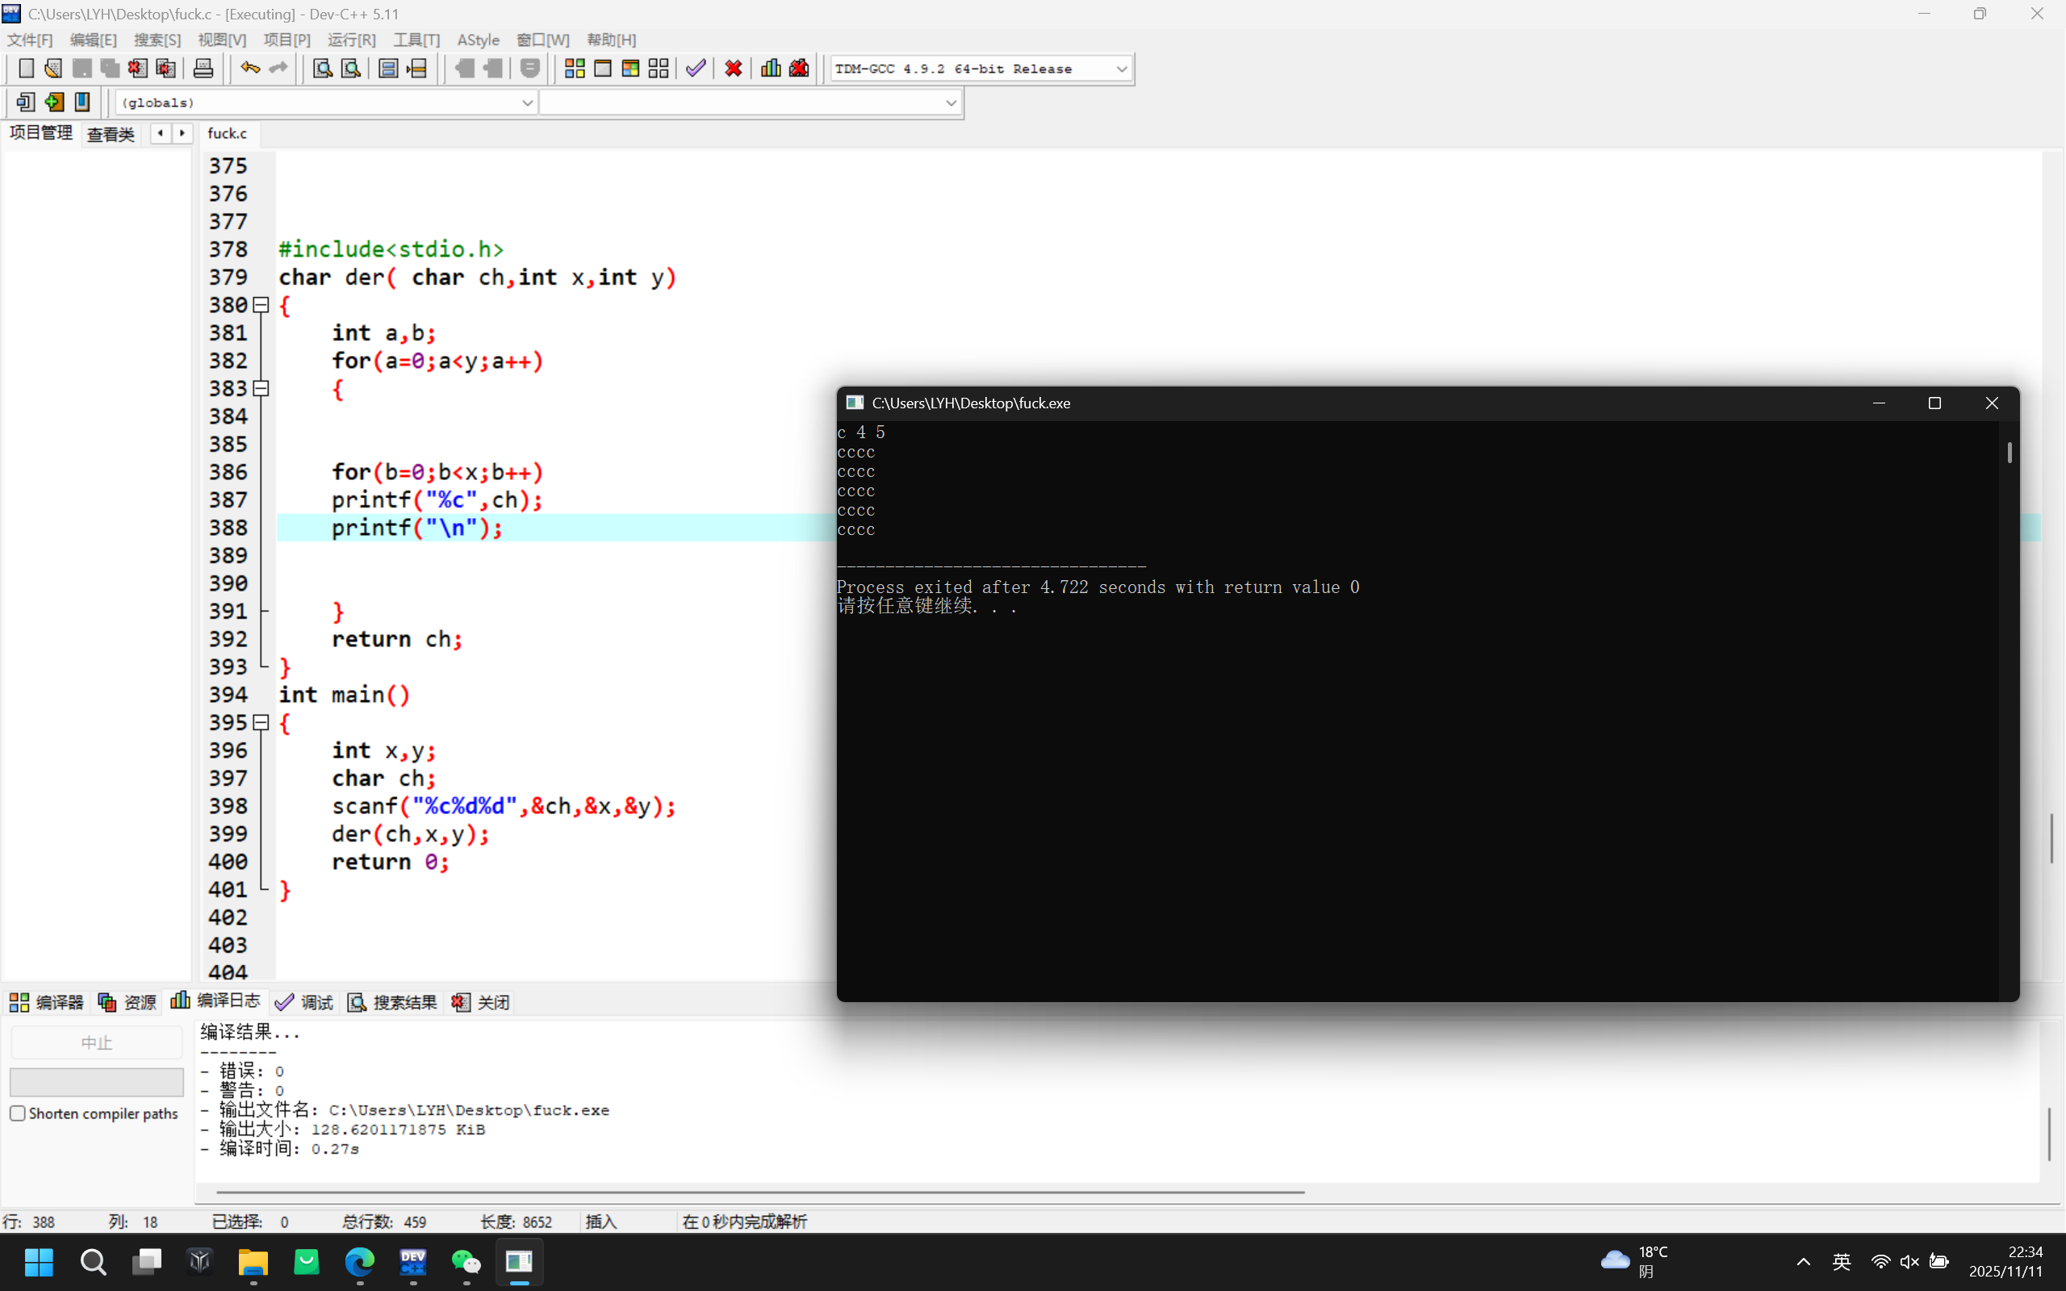Switch to the 查看类 tab

click(111, 134)
